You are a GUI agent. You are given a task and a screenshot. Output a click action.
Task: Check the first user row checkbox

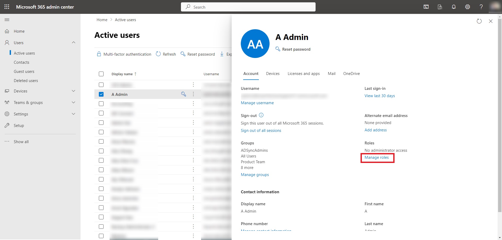[101, 85]
